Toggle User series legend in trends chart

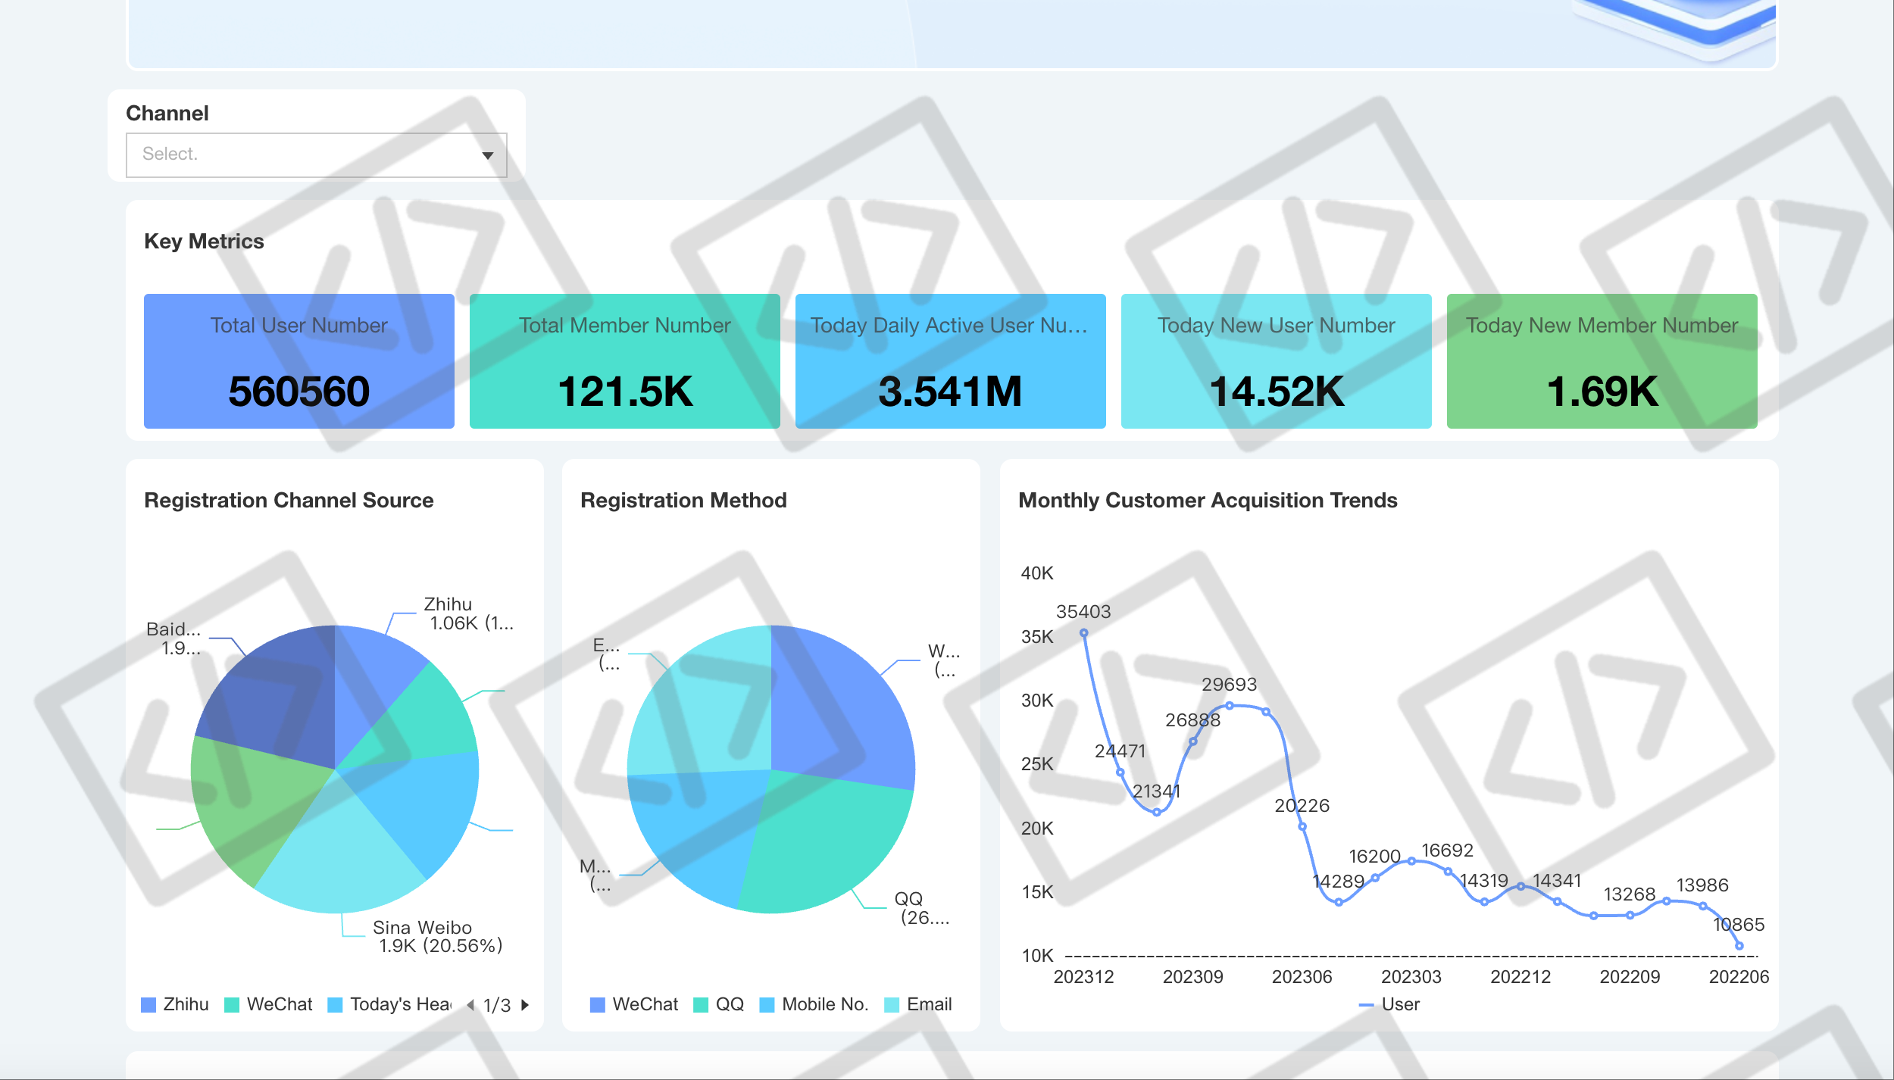coord(1389,1004)
